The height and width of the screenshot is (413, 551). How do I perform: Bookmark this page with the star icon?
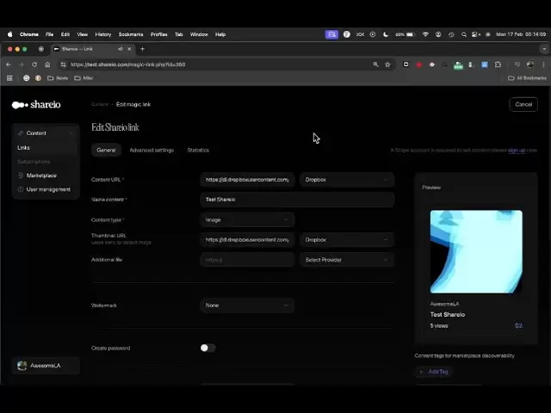[387, 65]
